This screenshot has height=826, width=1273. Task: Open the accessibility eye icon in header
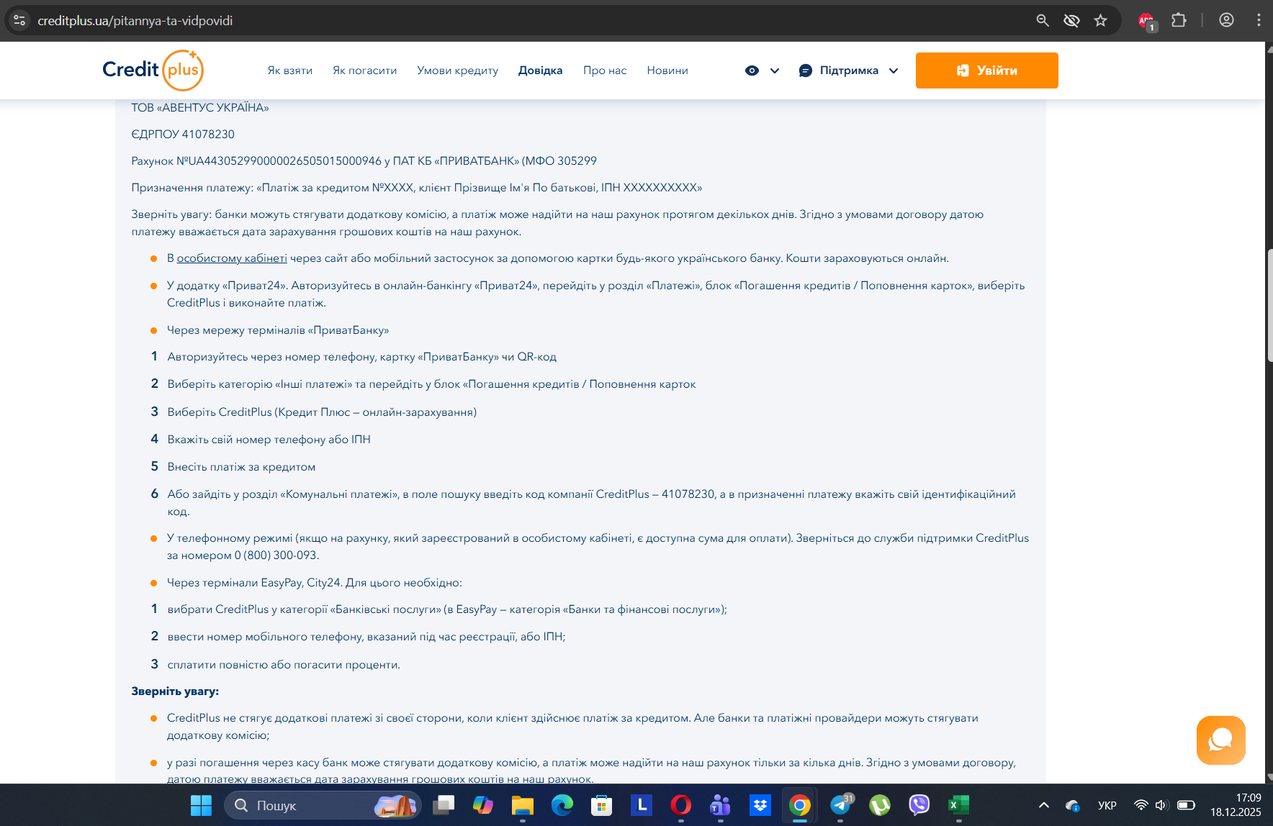click(752, 71)
